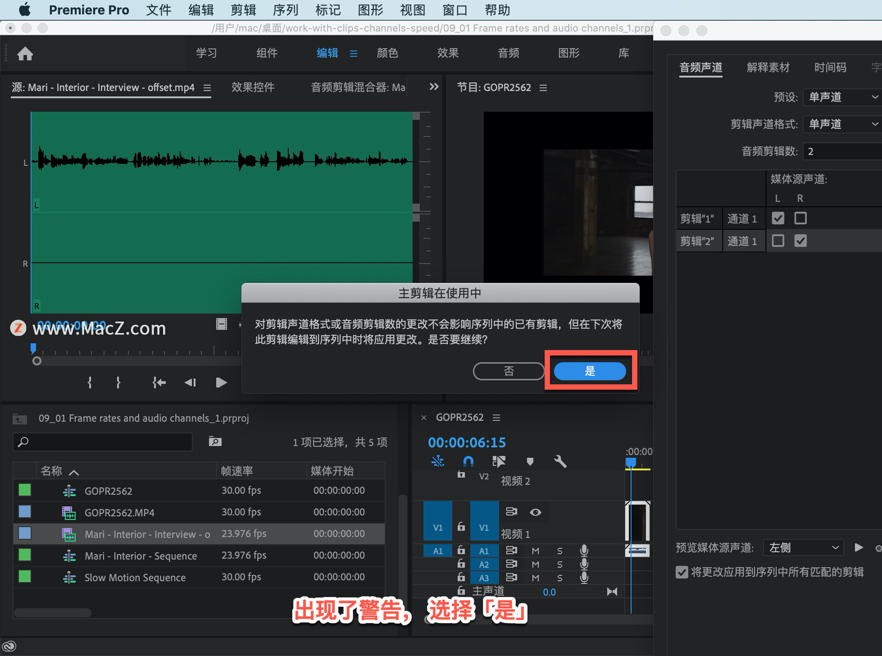
Task: Uncheck 将更改应用到序列中所有匹配的剪辑
Action: point(681,572)
